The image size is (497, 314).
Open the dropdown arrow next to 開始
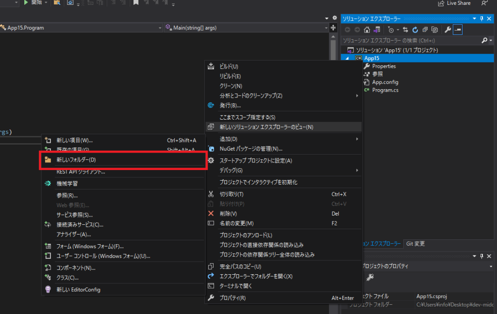[x=45, y=3]
